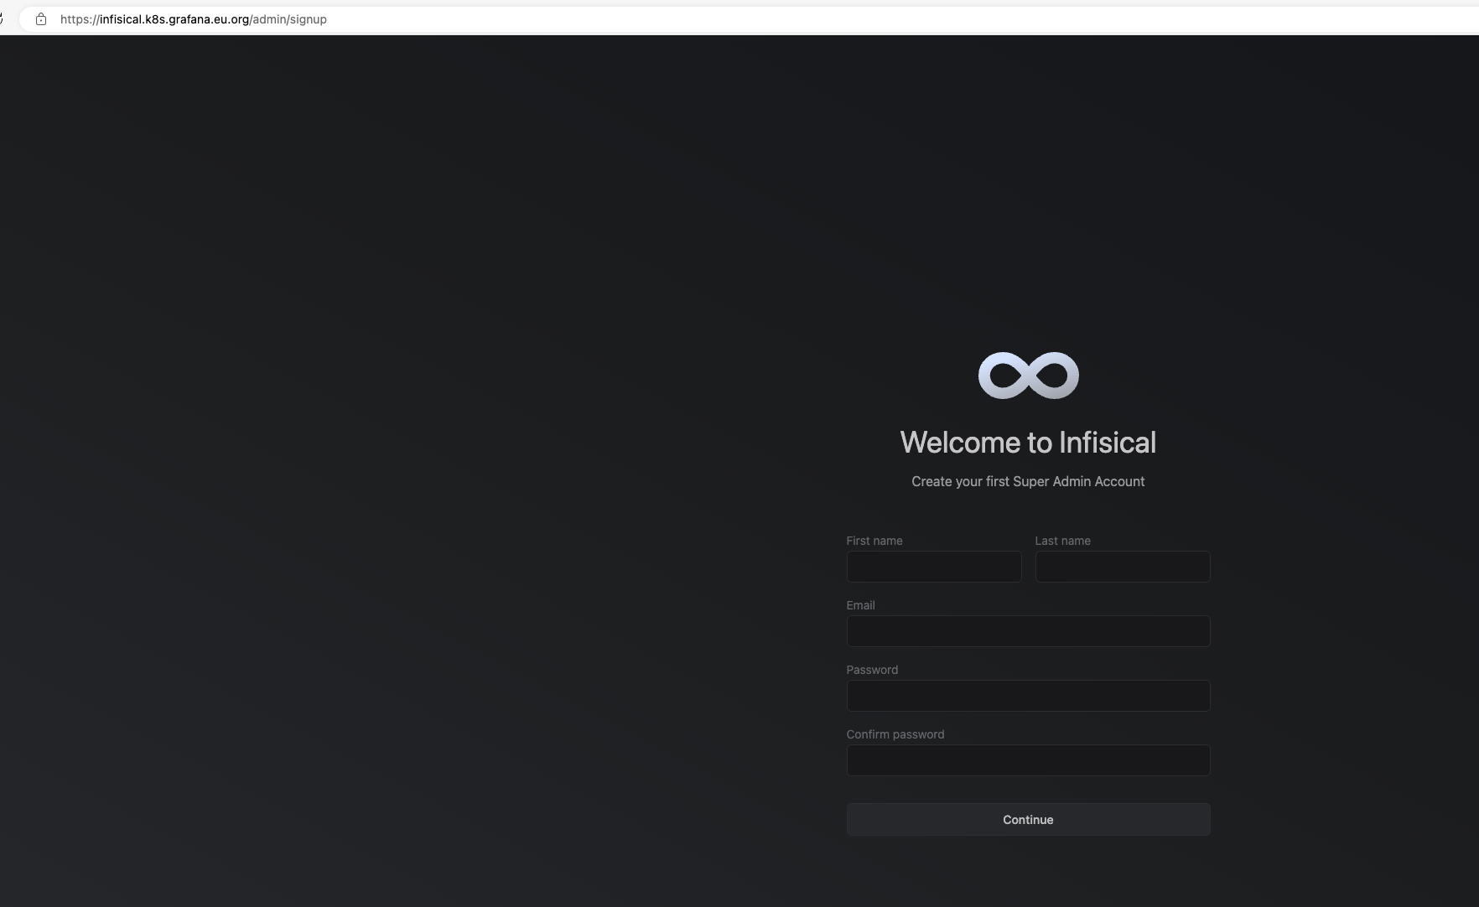Click the Confirm password input field
The image size is (1479, 907).
click(x=1027, y=760)
